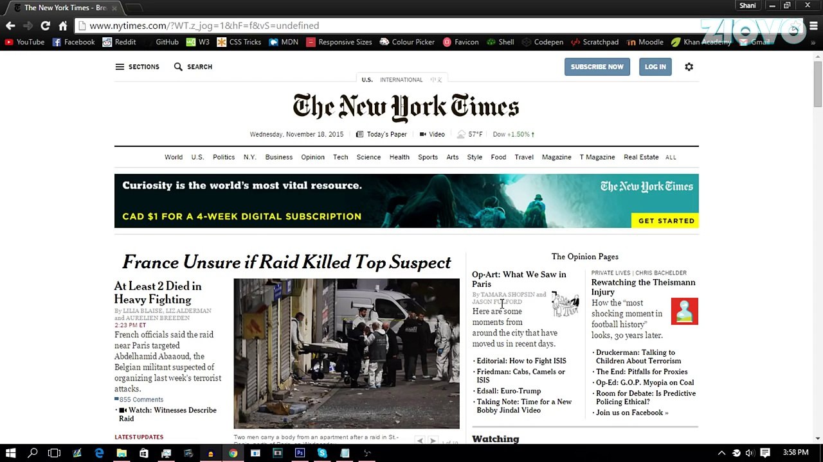Select the New York Times browser tab

[x=64, y=8]
